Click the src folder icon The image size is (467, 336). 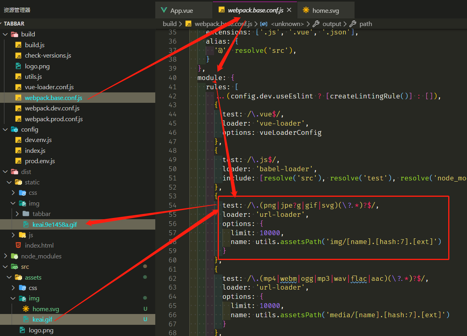[14, 267]
